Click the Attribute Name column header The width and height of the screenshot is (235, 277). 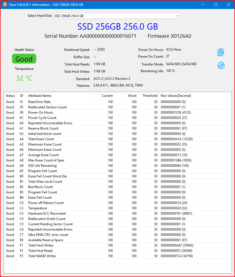pos(60,96)
